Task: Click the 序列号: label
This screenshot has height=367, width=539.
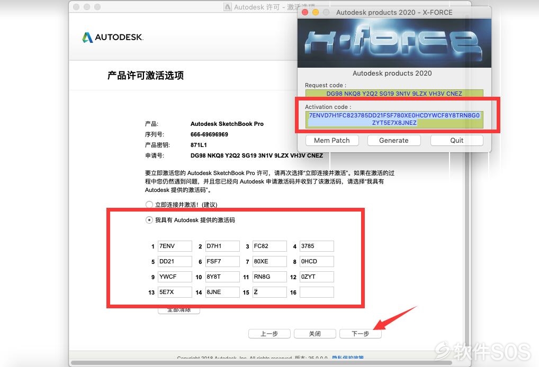Action: click(155, 134)
